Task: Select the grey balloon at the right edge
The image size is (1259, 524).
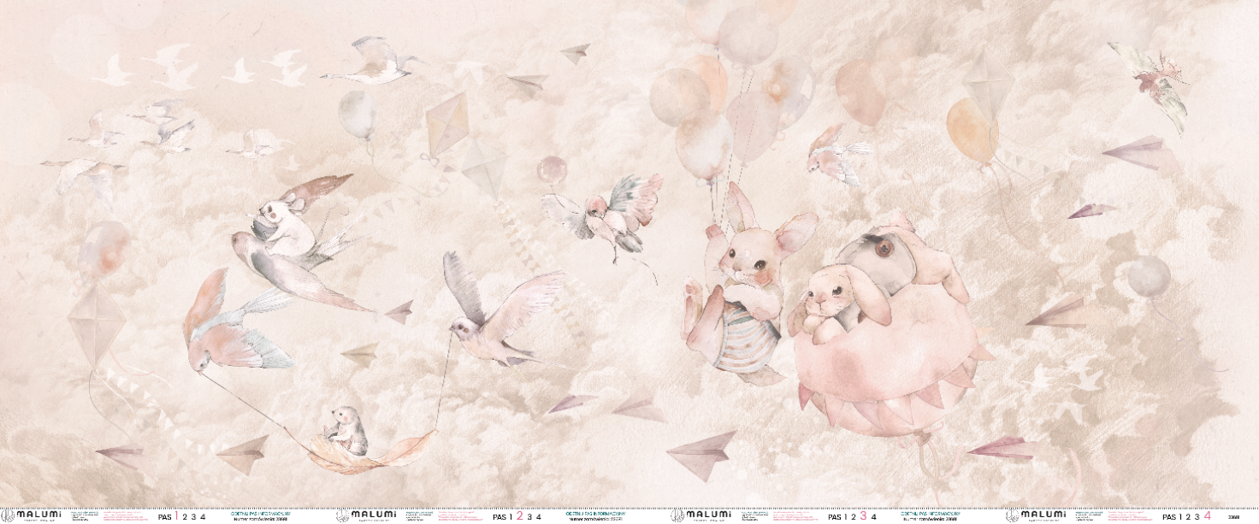Action: (x=1149, y=277)
